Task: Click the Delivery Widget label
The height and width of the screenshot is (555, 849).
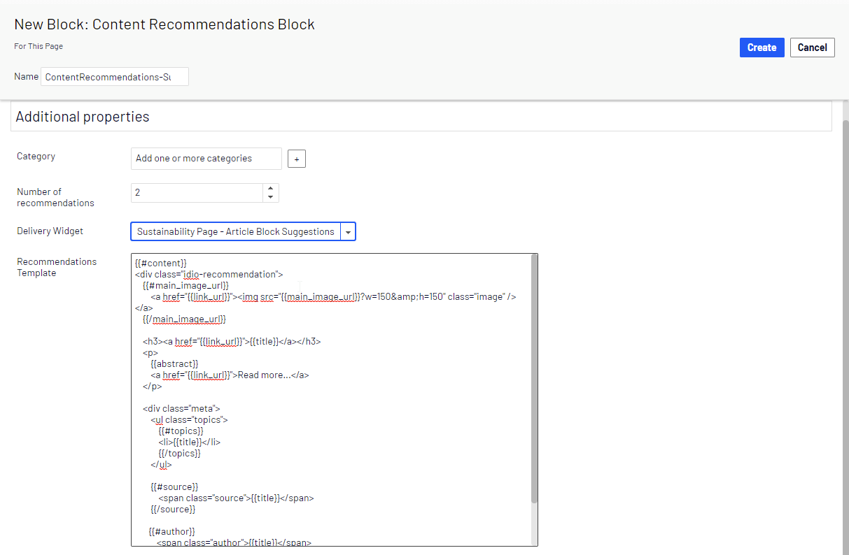Action: [x=50, y=231]
